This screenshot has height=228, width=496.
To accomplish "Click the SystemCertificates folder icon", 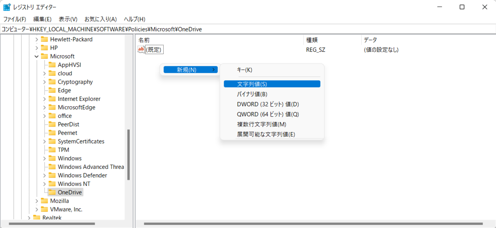I will pyautogui.click(x=52, y=141).
